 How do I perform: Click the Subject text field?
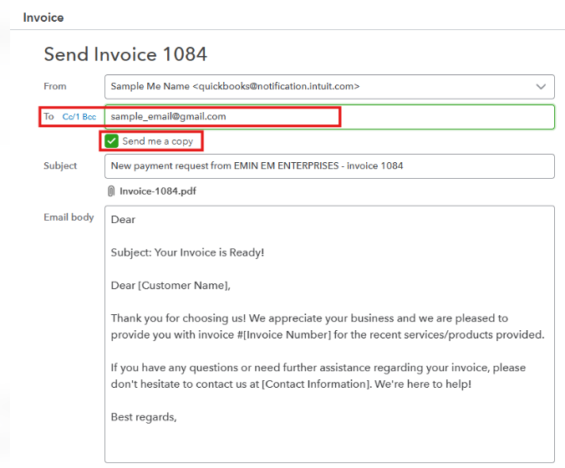coord(329,165)
